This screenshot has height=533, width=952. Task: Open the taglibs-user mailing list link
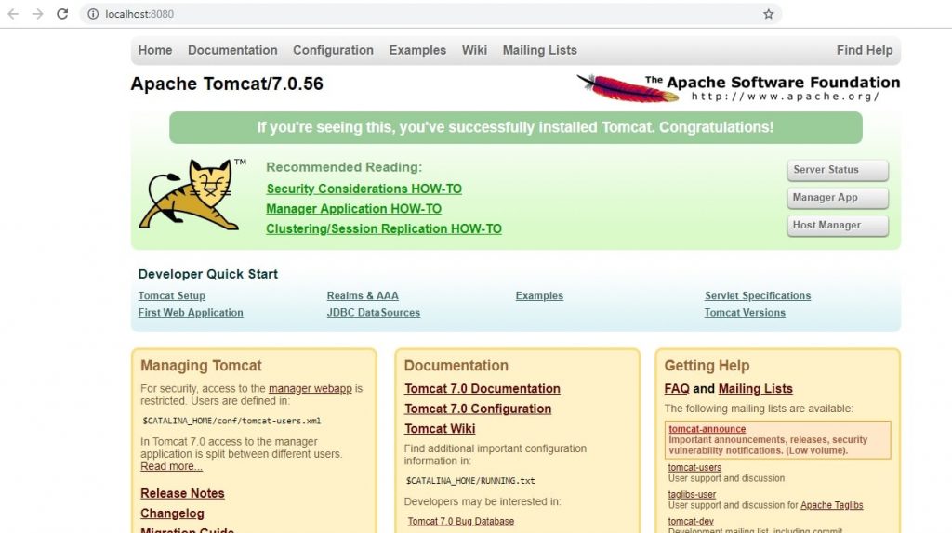pyautogui.click(x=692, y=494)
